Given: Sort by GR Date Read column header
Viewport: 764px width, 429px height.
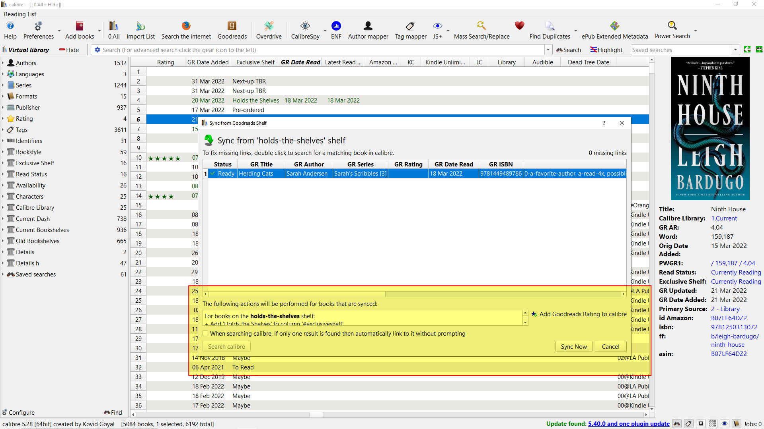Looking at the screenshot, I should point(300,62).
